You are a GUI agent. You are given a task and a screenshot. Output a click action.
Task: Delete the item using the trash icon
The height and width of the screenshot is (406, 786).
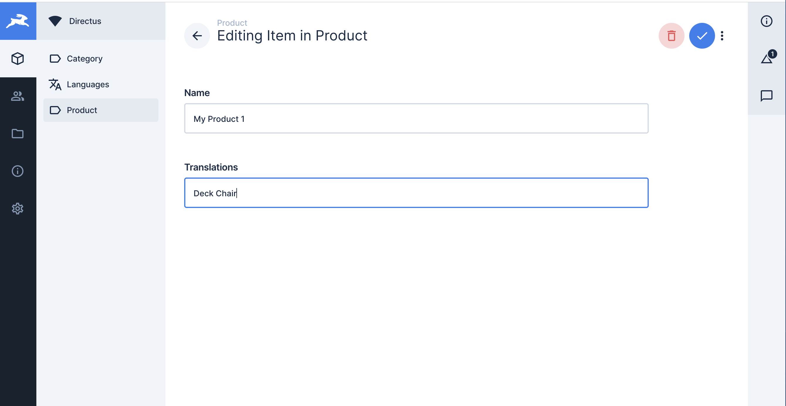pyautogui.click(x=671, y=36)
